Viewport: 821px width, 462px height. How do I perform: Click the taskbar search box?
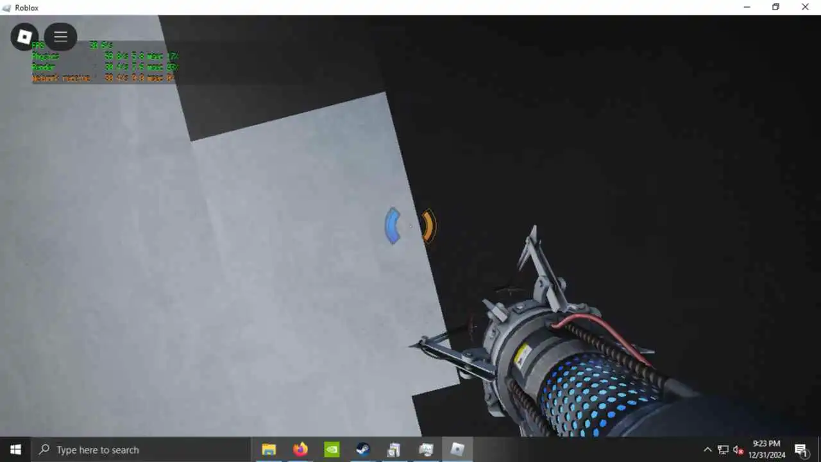tap(140, 450)
